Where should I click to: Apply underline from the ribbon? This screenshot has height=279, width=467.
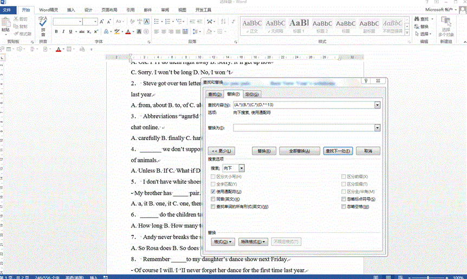pyautogui.click(x=70, y=32)
